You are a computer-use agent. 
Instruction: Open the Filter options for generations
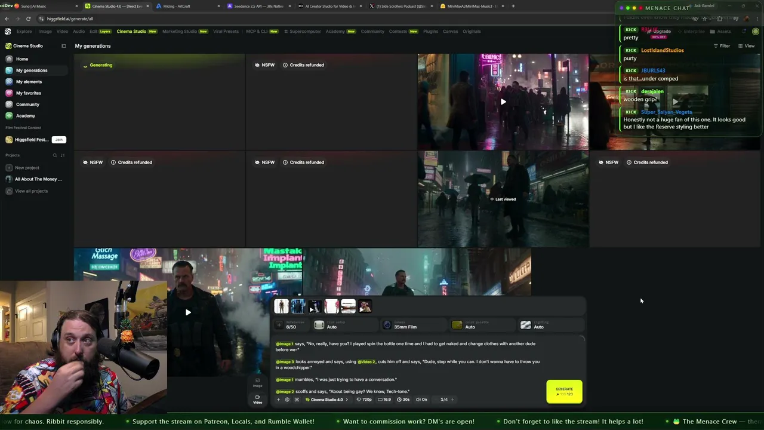coord(722,46)
